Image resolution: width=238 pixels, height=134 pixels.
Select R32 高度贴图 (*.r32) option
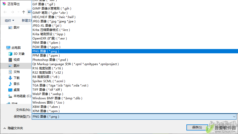(135, 73)
